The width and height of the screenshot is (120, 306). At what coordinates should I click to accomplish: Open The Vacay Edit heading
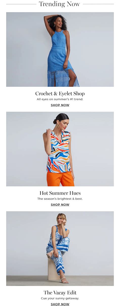coord(60,292)
